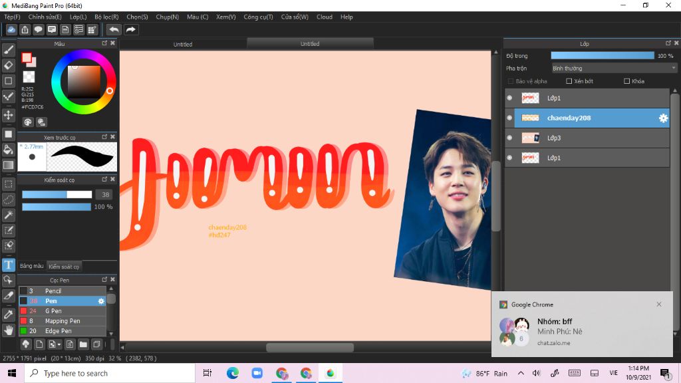Select the Hand pan tool
The image size is (681, 383).
(x=8, y=330)
